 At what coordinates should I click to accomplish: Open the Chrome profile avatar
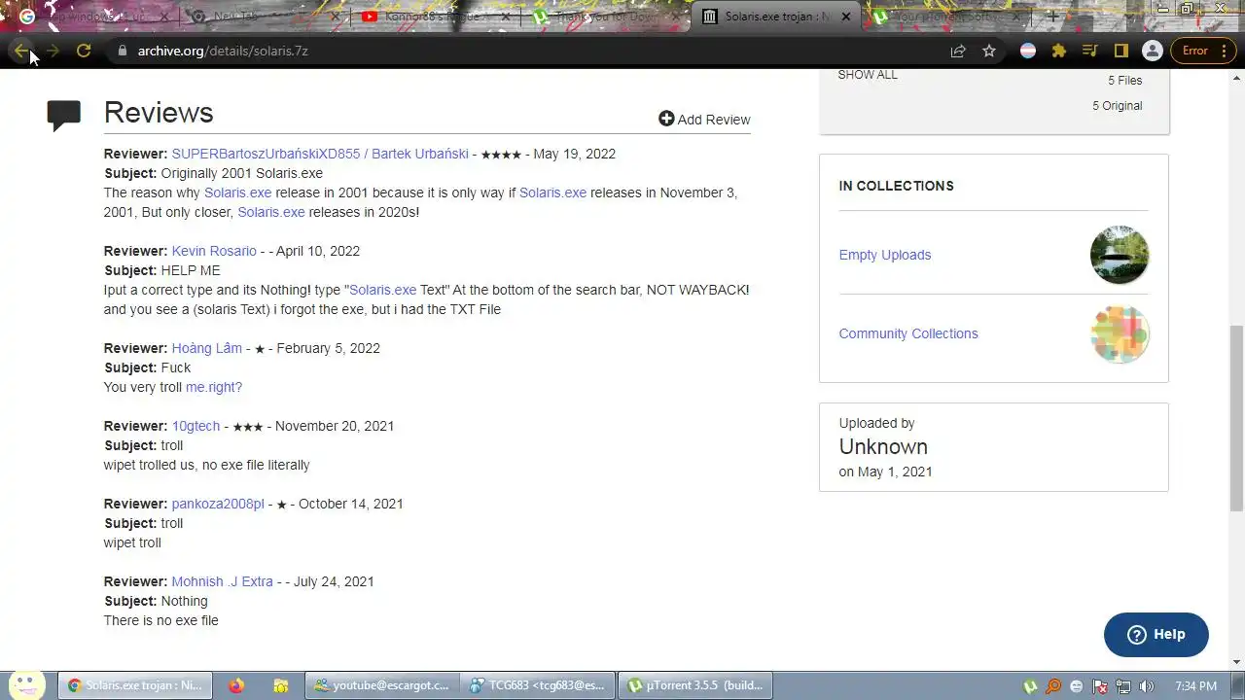pyautogui.click(x=1153, y=51)
